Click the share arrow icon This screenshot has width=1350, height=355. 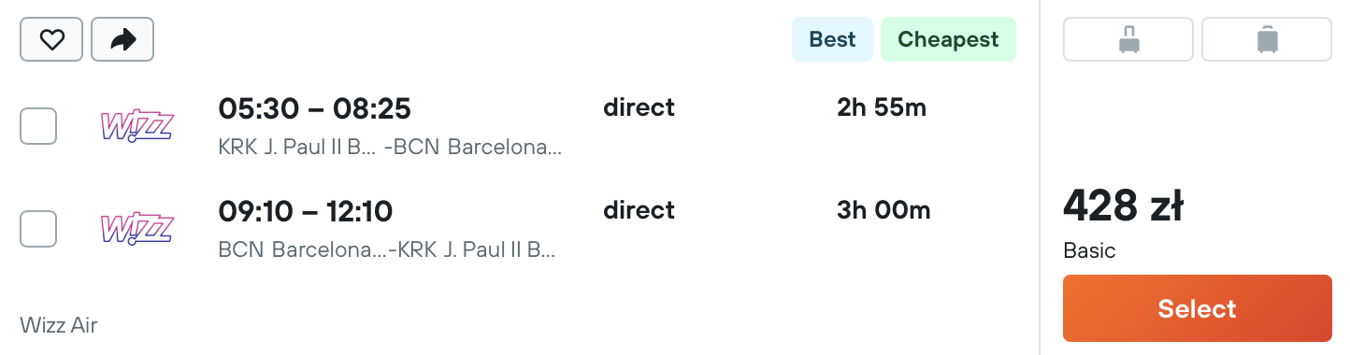tap(122, 39)
